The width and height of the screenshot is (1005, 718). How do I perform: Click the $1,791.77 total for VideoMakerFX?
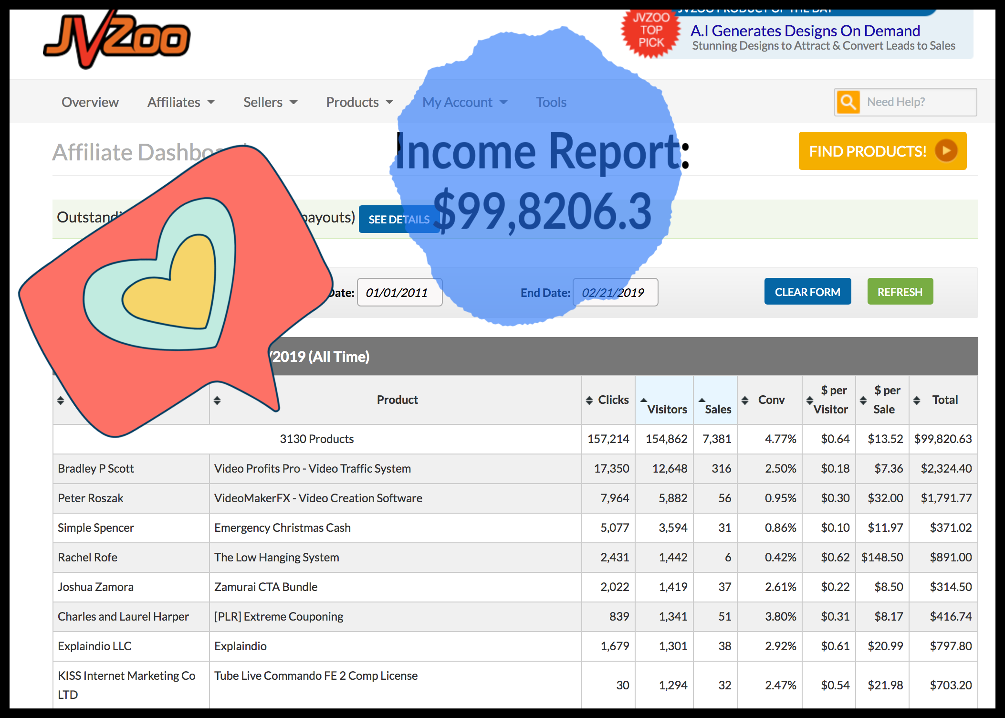[943, 498]
